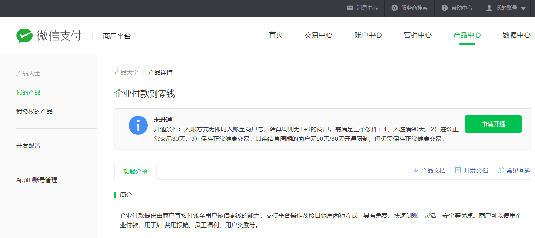
Task: Click the envelope icon for message center
Action: 349,8
